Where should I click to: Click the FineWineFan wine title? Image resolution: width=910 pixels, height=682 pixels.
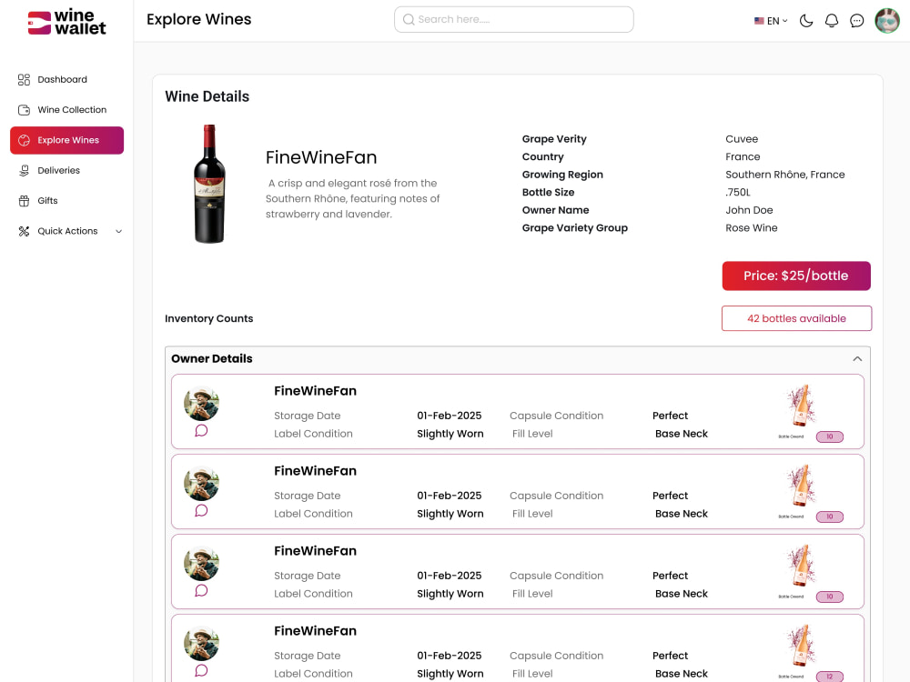321,157
